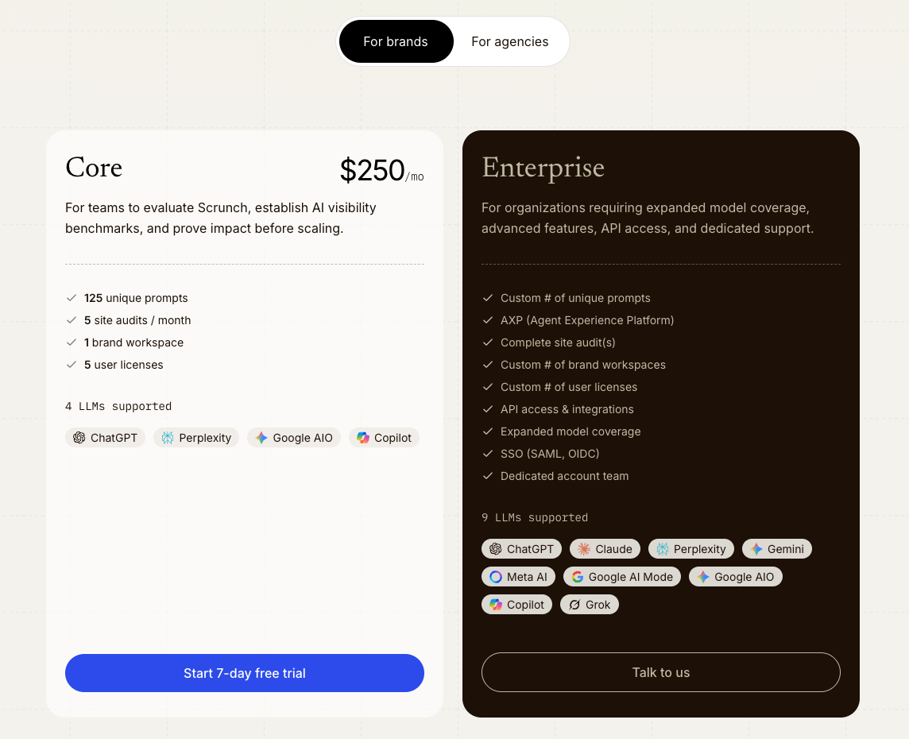The width and height of the screenshot is (909, 739).
Task: Click the Meta AI icon chip
Action: pyautogui.click(x=518, y=577)
